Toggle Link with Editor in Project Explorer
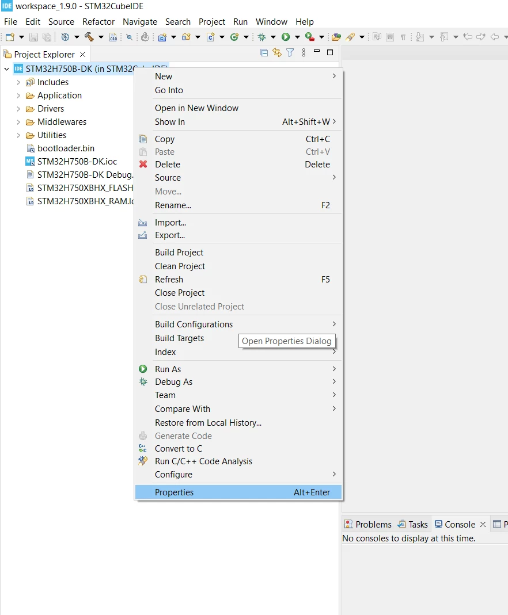Screen dimensions: 508x615 click(277, 52)
